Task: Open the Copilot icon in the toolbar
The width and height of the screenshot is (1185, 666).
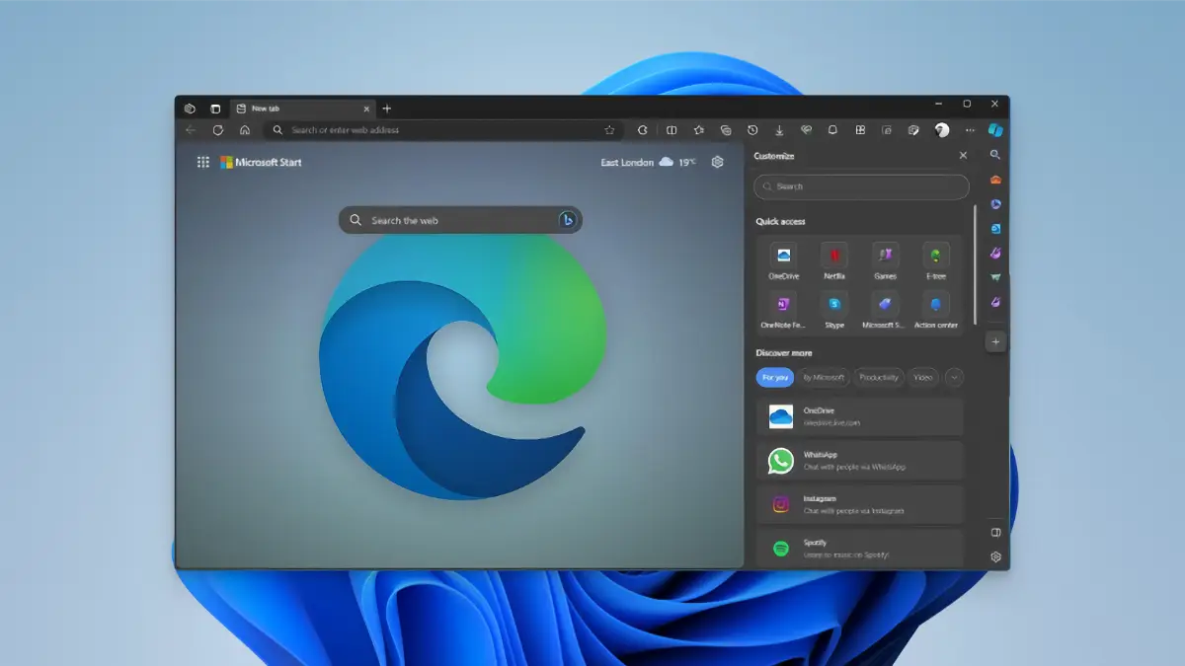Action: (995, 130)
